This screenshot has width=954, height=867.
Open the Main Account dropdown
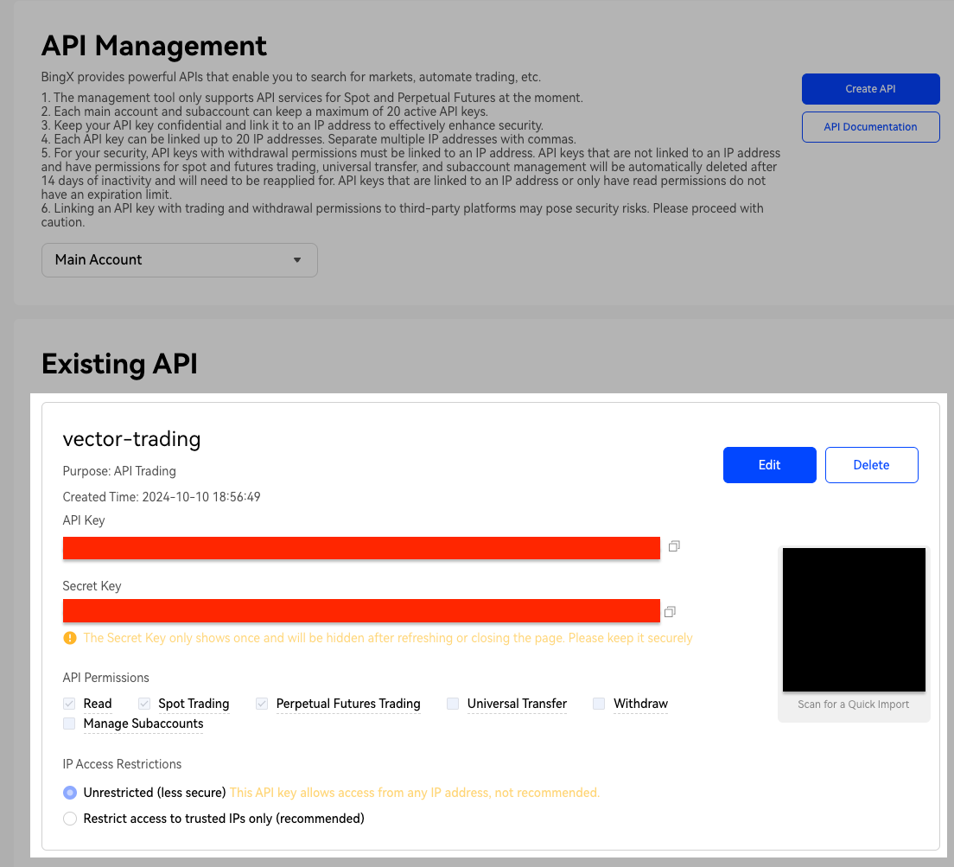tap(179, 260)
